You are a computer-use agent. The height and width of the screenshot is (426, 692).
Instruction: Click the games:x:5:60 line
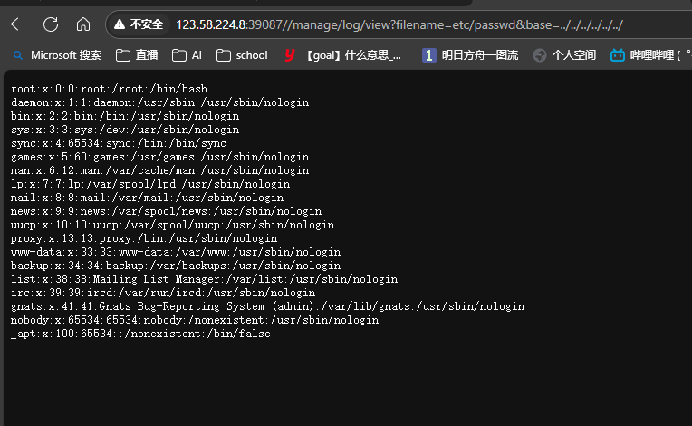159,157
